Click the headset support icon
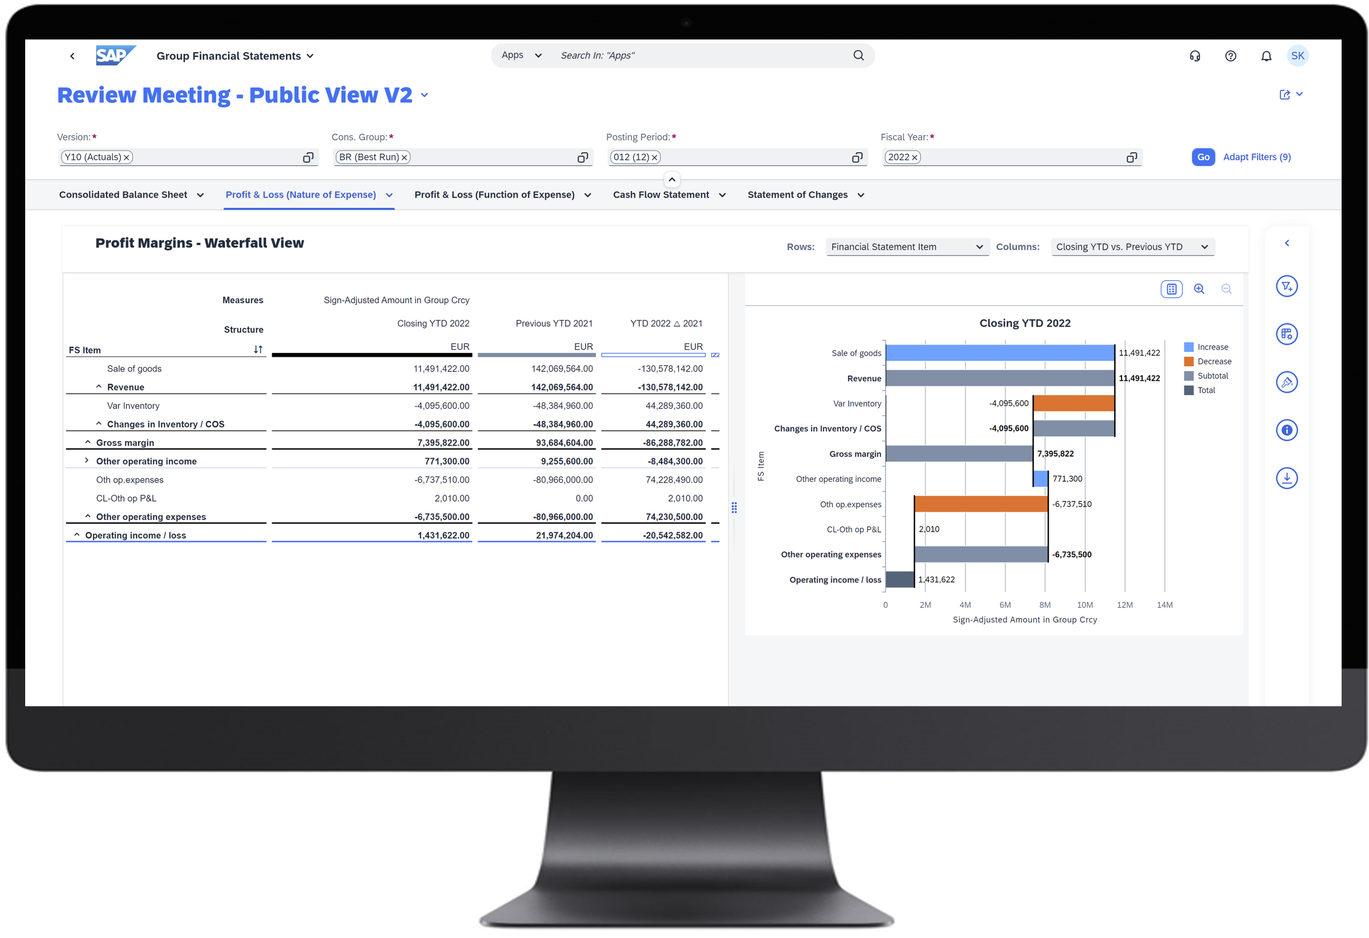 (1195, 56)
